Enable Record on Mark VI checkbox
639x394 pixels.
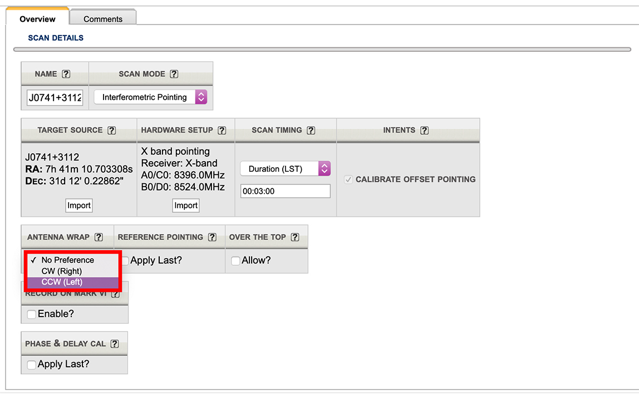32,314
